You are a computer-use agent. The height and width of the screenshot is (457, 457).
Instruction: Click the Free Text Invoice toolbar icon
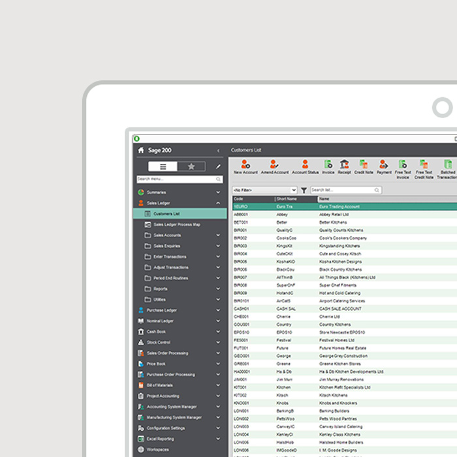[x=403, y=164]
